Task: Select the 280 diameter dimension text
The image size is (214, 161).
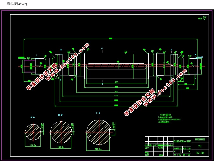Action: (x=98, y=149)
